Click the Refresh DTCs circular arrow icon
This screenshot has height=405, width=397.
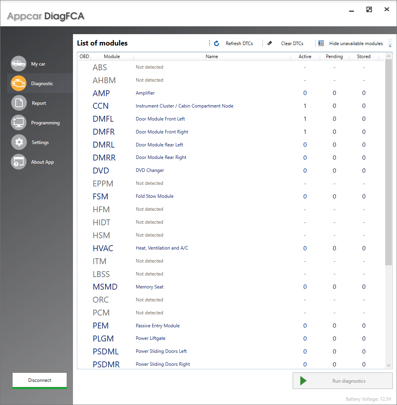pyautogui.click(x=217, y=44)
